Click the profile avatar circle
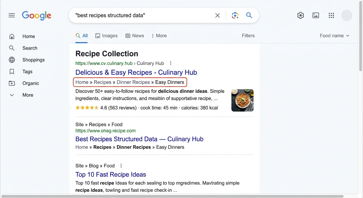 click(x=346, y=15)
